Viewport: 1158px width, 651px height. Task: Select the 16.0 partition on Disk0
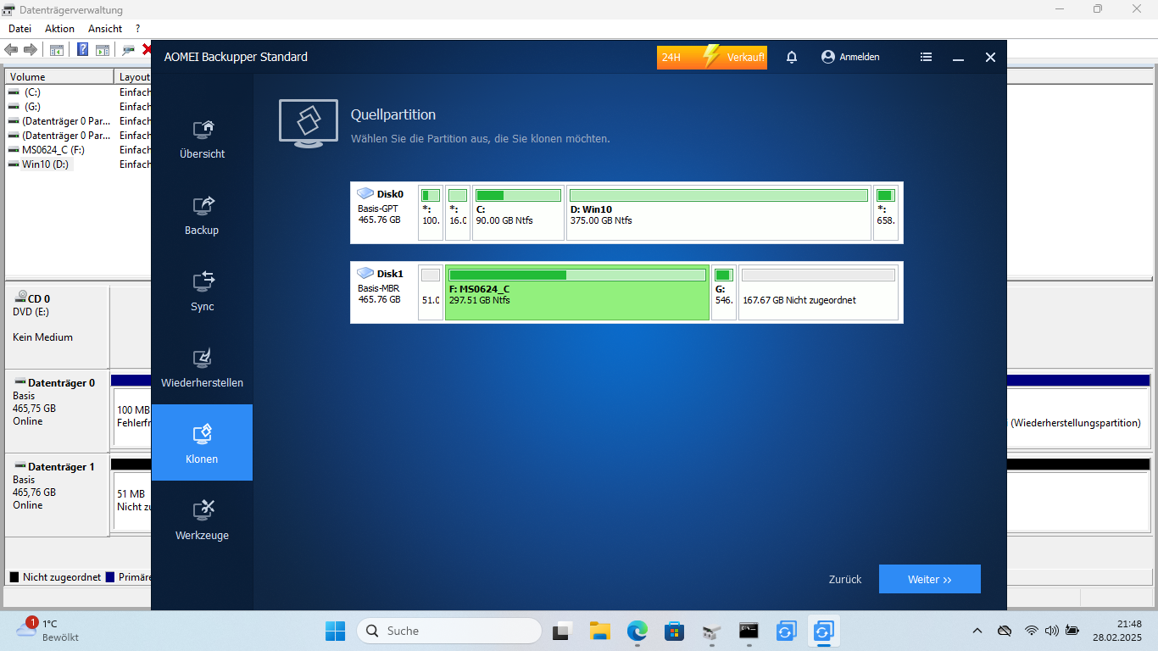coord(458,213)
